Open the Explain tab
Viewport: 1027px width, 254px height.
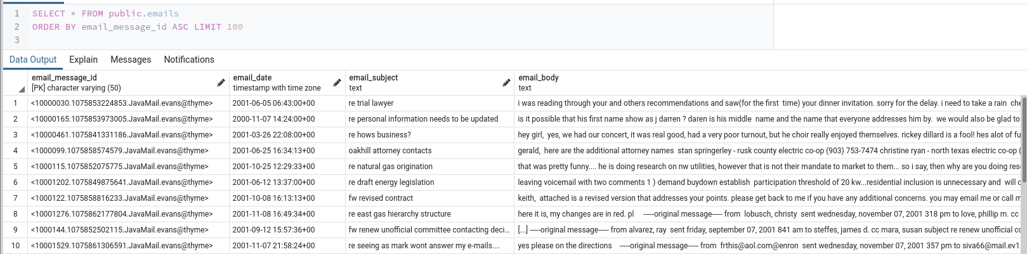(x=83, y=60)
